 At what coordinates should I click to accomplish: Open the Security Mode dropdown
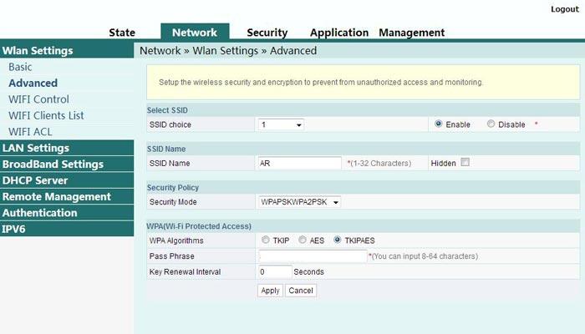pyautogui.click(x=300, y=202)
